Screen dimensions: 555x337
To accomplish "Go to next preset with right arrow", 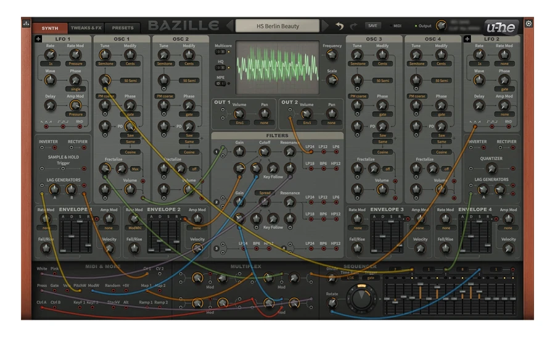I will [325, 26].
